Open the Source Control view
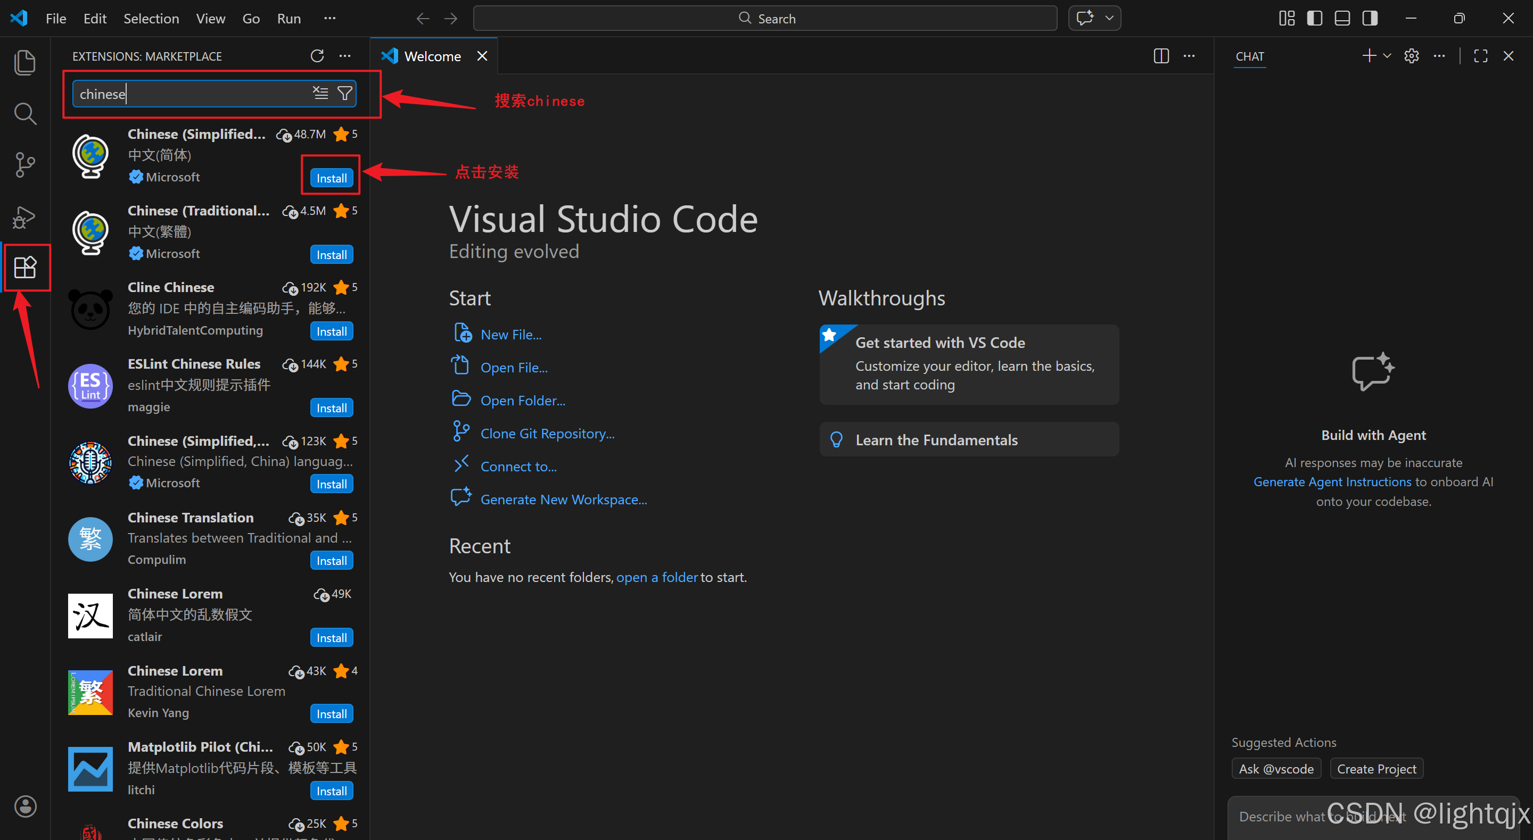This screenshot has height=840, width=1533. click(24, 165)
